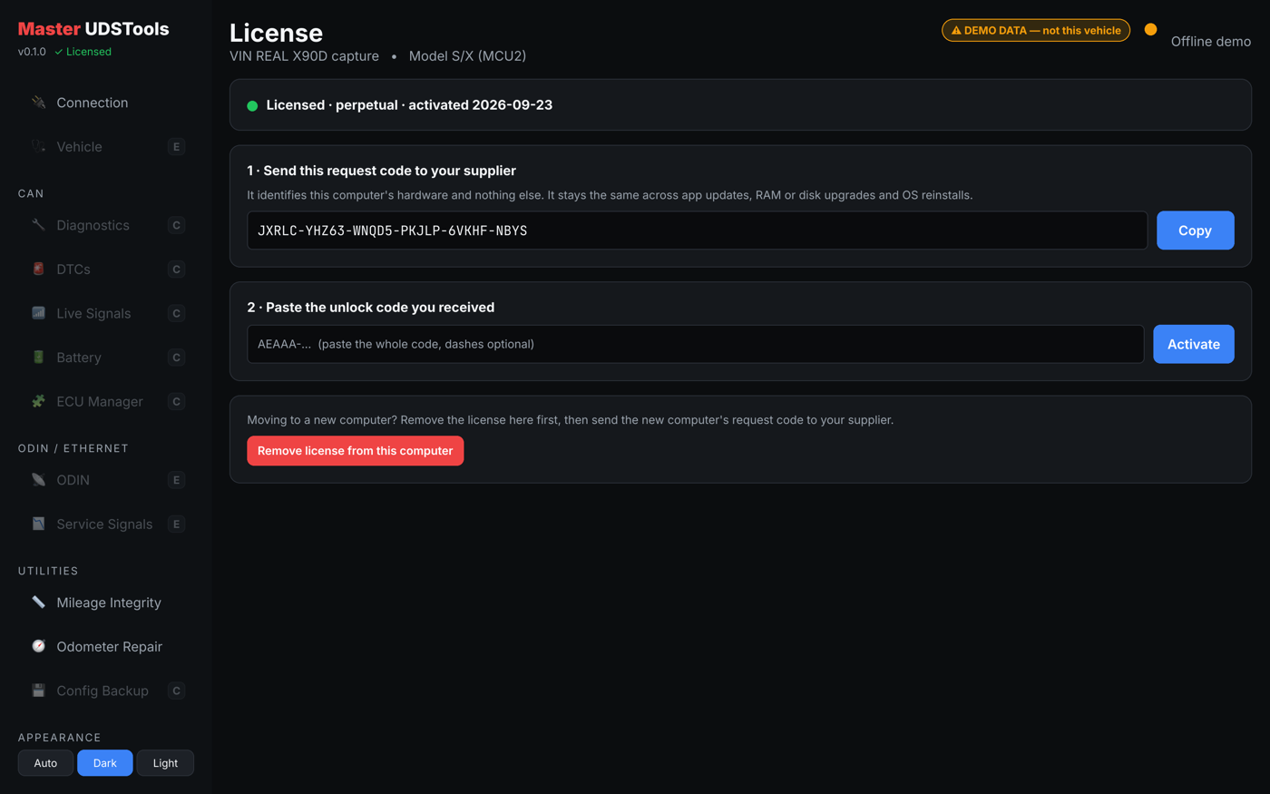This screenshot has width=1270, height=794.
Task: Click the UTILITIES section header
Action: point(48,571)
